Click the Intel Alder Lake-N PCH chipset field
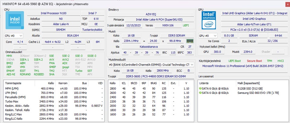The width and height of the screenshot is (290, 123). pyautogui.click(x=159, y=20)
